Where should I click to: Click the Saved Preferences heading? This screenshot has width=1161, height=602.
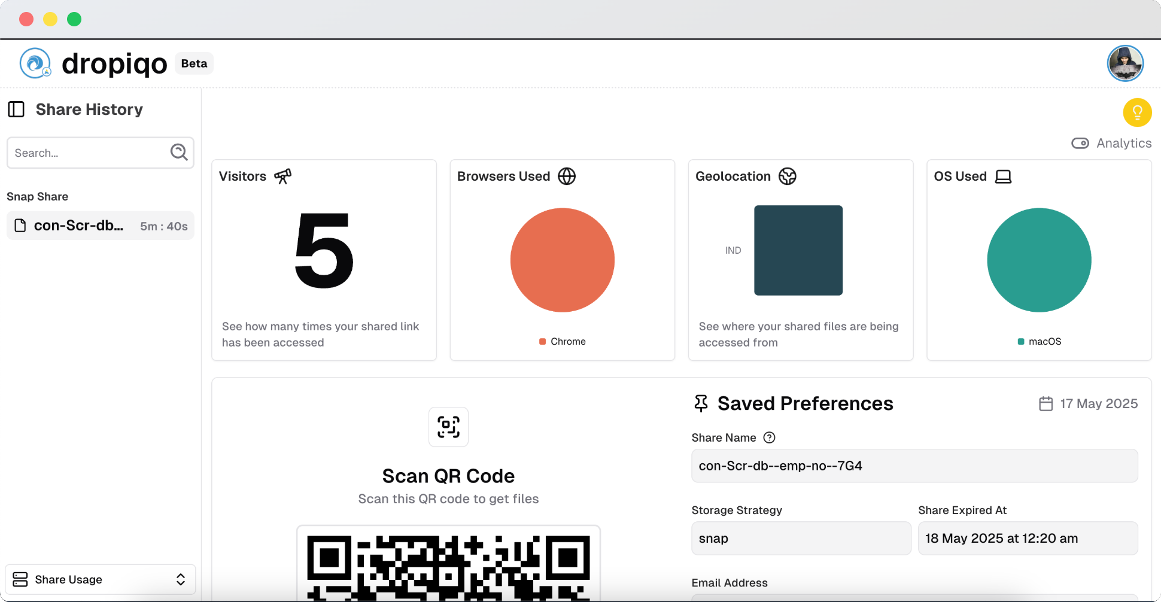click(x=805, y=403)
